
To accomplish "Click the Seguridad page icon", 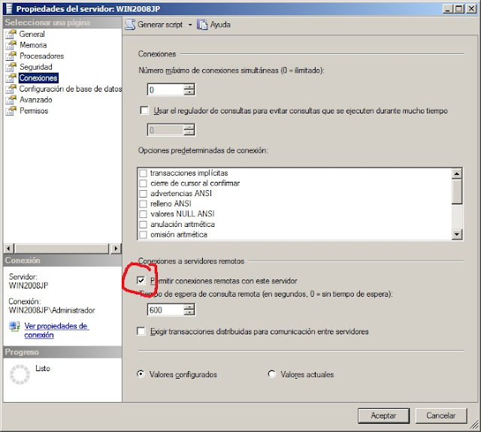I will pos(11,67).
